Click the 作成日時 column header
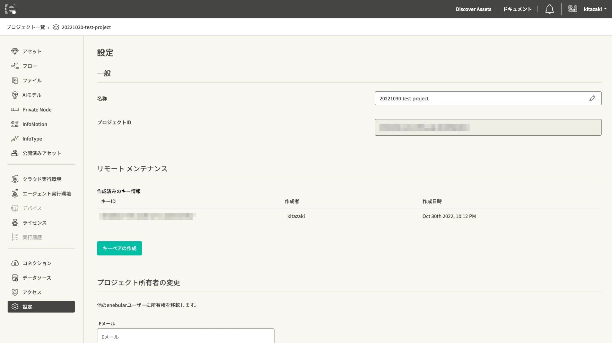 tap(432, 201)
